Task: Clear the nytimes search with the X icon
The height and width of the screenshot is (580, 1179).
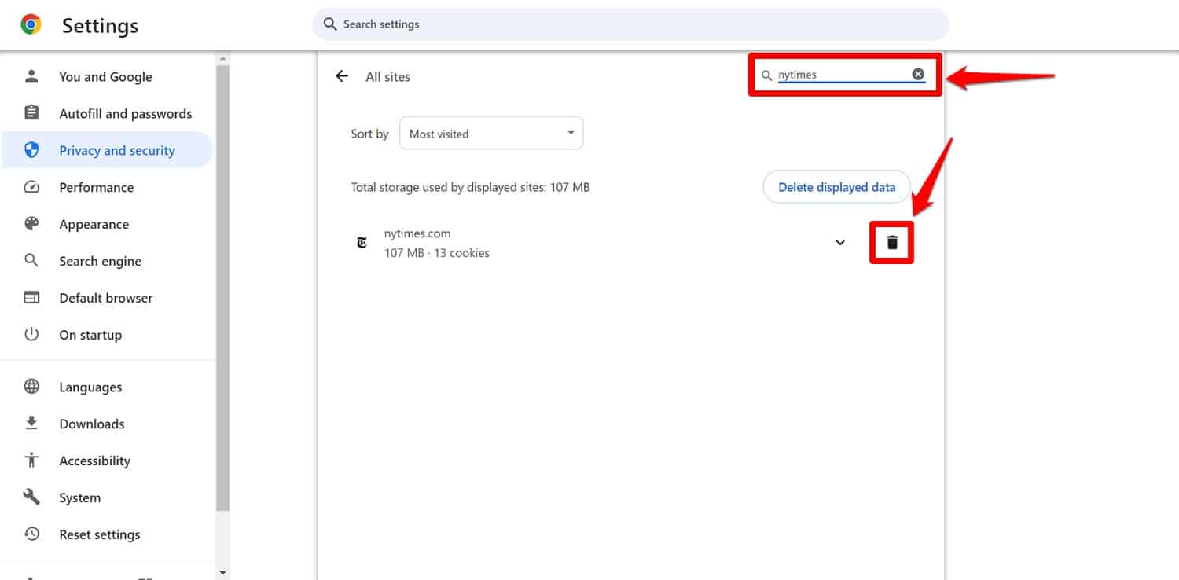Action: (918, 74)
